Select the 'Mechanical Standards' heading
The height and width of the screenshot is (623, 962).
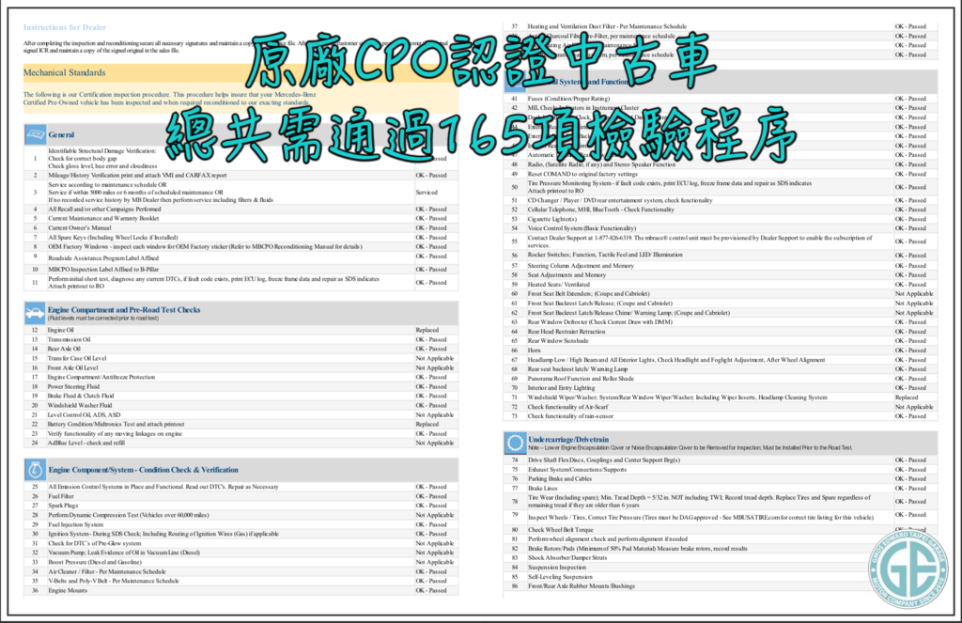pos(65,72)
